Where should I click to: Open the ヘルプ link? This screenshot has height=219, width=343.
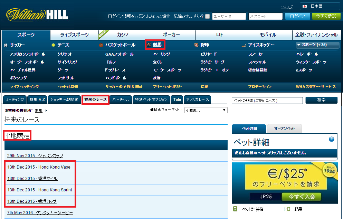(287, 7)
